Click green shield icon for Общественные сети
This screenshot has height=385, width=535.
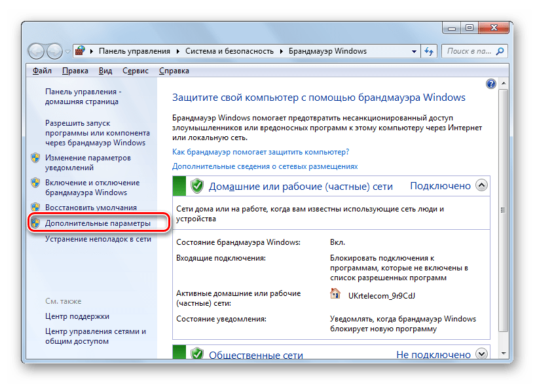point(197,354)
